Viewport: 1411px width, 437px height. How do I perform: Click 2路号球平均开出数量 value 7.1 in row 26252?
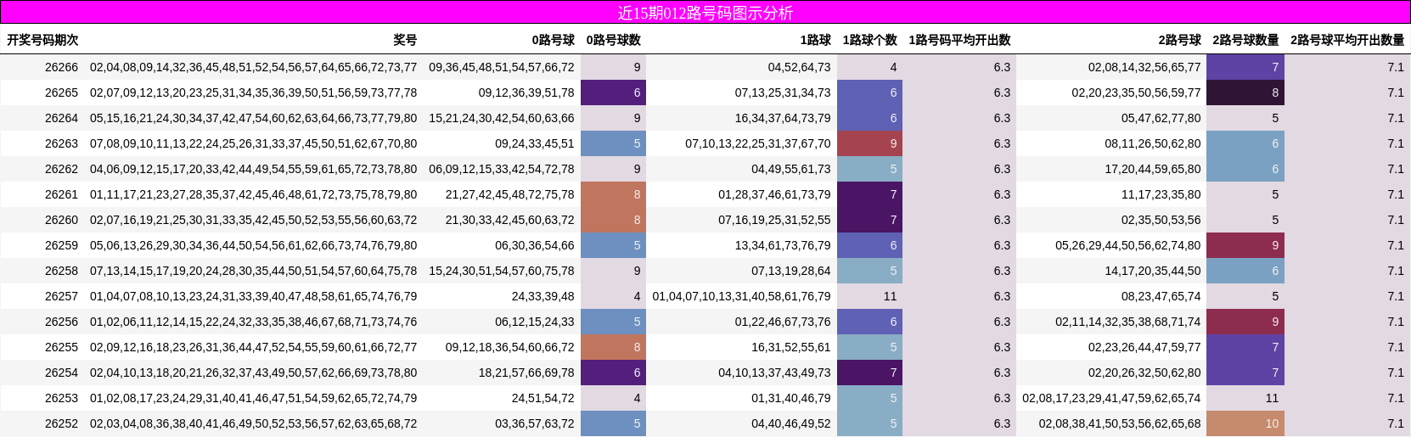point(1396,423)
